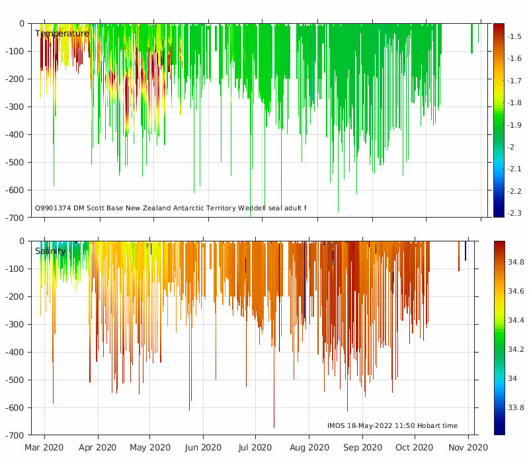
Task: Click the Aug 2020 x-axis label
Action: coord(309,448)
